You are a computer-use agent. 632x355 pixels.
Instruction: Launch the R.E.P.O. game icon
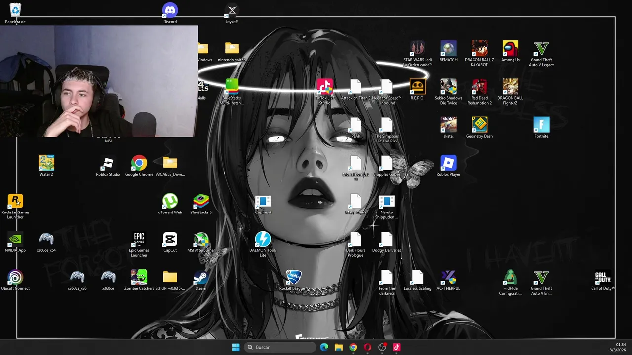click(417, 90)
